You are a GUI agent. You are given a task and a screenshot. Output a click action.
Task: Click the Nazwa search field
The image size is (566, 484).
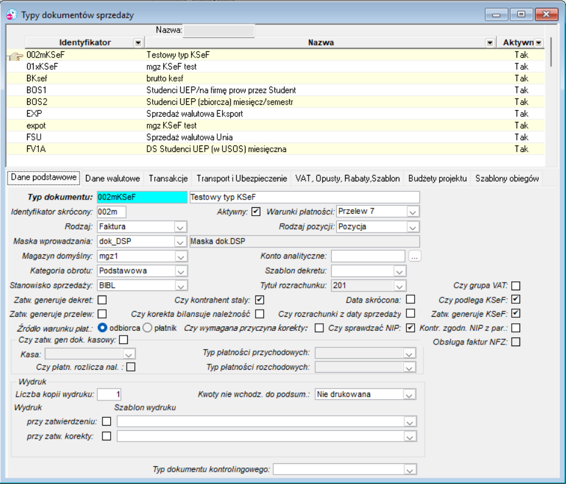coord(219,31)
